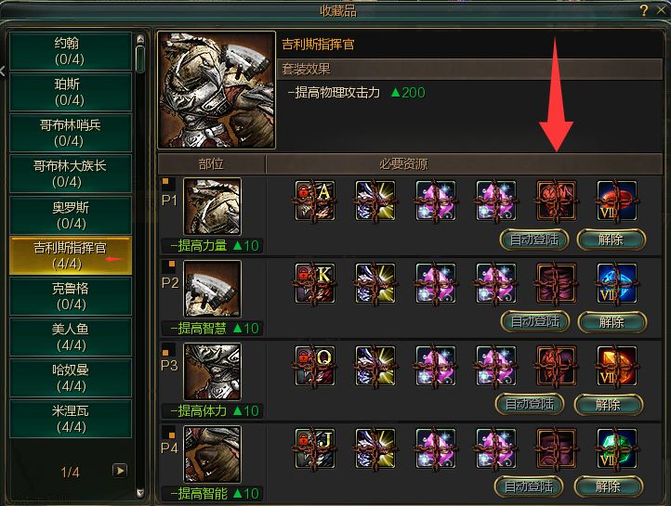Toggle the small orange checkbox beside P4
671x506 pixels.
tap(172, 435)
